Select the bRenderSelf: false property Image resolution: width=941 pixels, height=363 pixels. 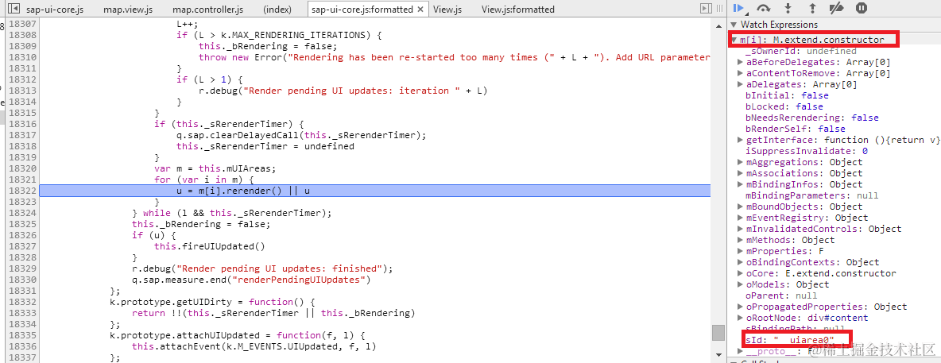796,129
